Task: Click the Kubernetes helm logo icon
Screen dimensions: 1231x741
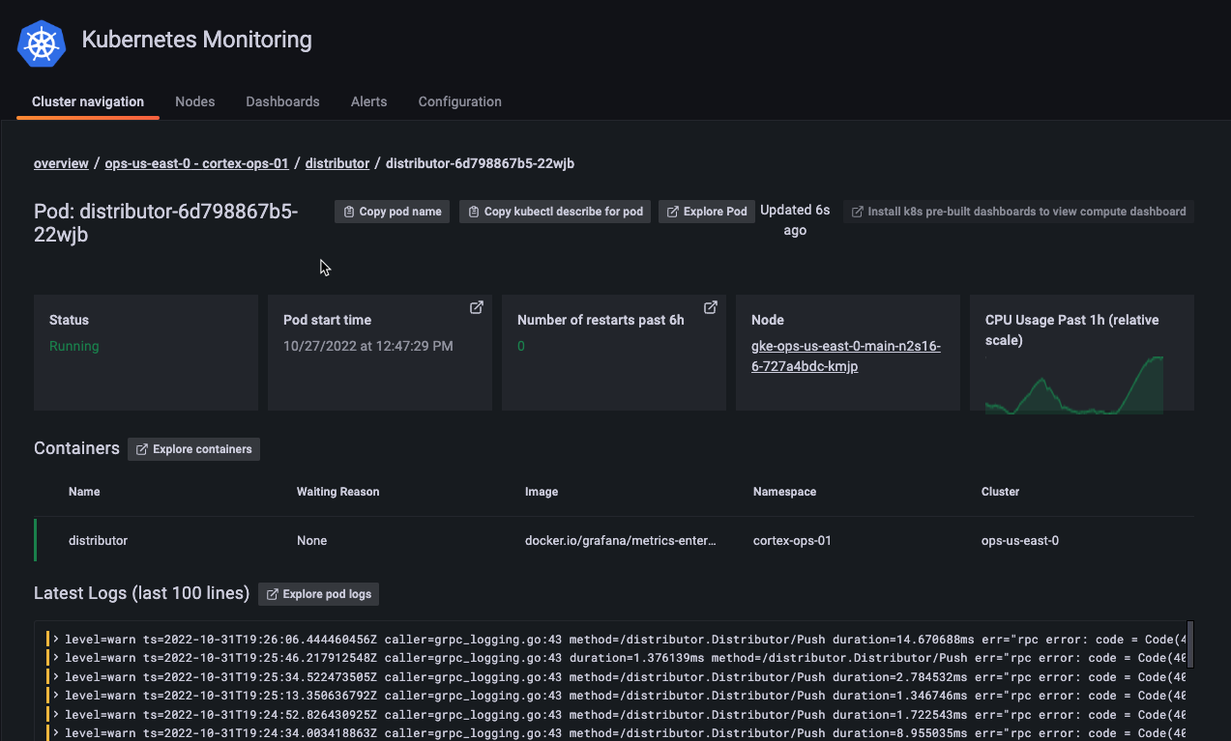Action: [x=41, y=43]
